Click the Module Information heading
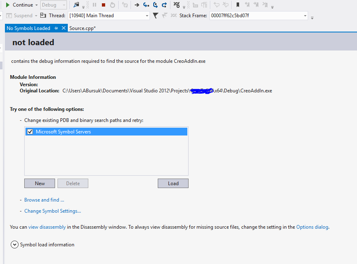The height and width of the screenshot is (264, 357). point(33,77)
